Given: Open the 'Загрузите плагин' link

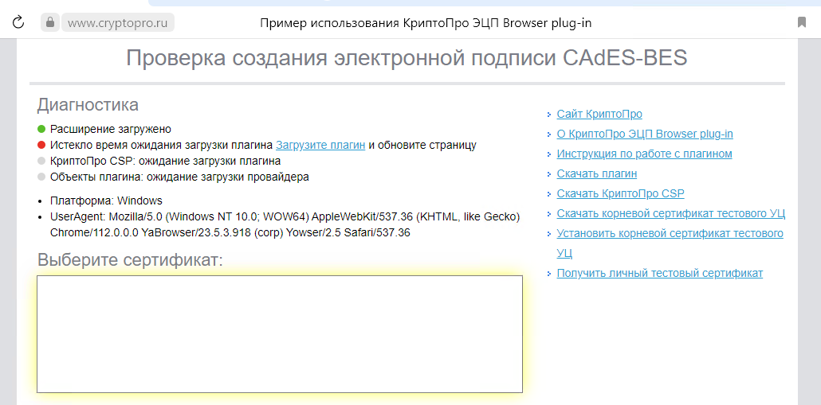Looking at the screenshot, I should click(320, 145).
